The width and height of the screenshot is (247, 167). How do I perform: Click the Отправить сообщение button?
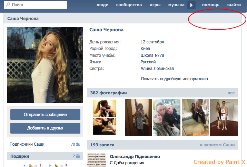46,114
